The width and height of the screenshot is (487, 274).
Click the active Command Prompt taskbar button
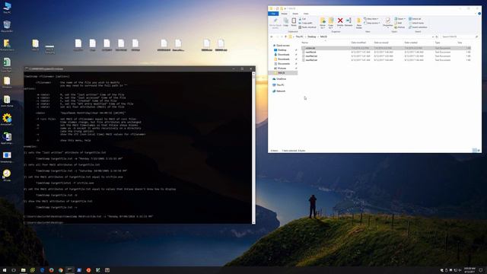[x=70, y=270]
